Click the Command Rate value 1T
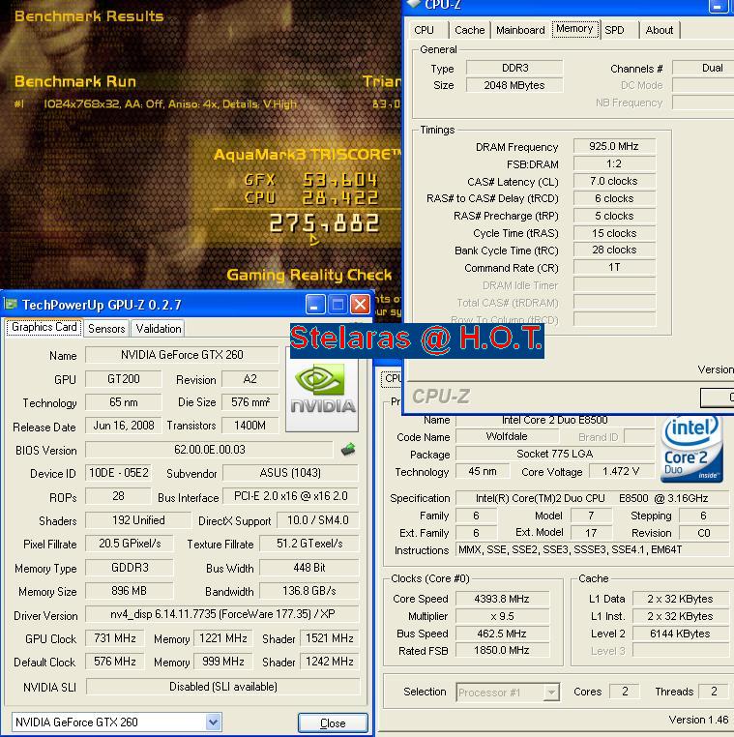The image size is (734, 737). pyautogui.click(x=614, y=268)
